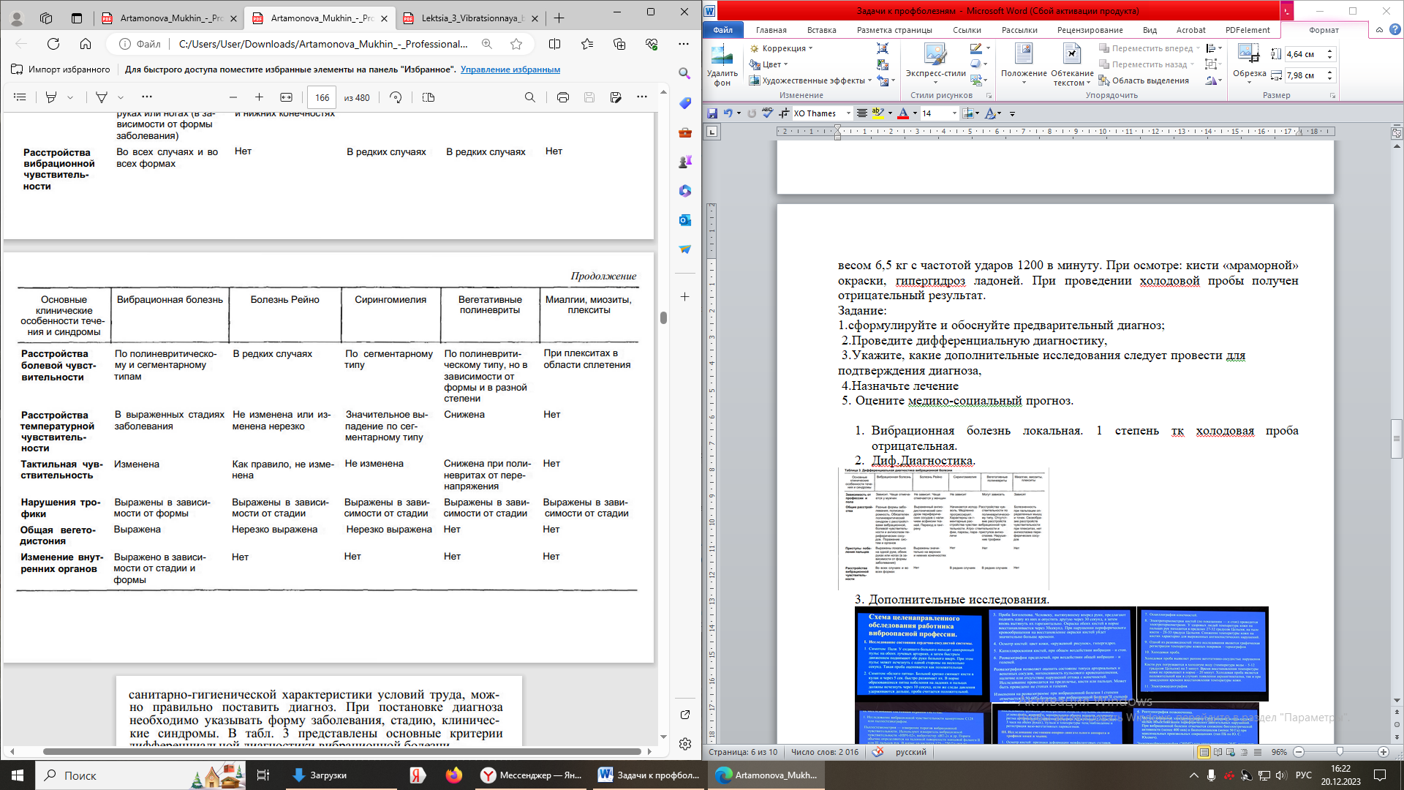Switch to Разметка страницы ribbon tab

point(894,30)
